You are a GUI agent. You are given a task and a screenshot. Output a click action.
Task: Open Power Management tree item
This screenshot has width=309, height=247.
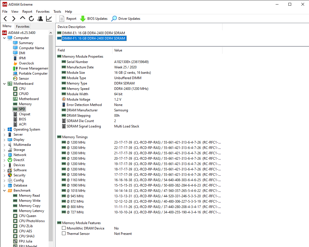click(x=31, y=68)
